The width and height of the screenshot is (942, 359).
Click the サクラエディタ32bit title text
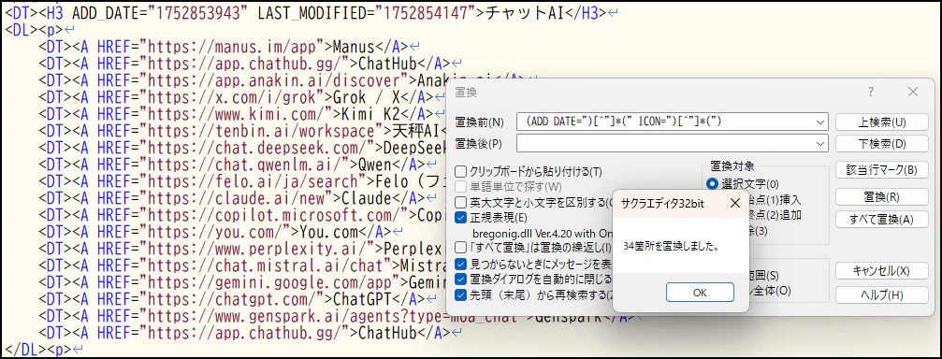(x=662, y=204)
